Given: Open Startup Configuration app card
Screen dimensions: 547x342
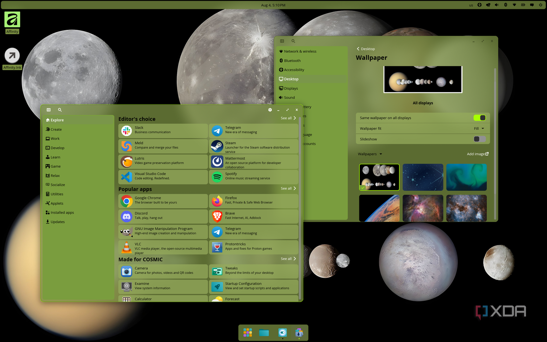Looking at the screenshot, I should [x=253, y=287].
